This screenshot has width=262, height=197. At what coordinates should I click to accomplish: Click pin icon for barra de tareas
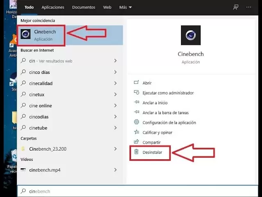pos(136,112)
